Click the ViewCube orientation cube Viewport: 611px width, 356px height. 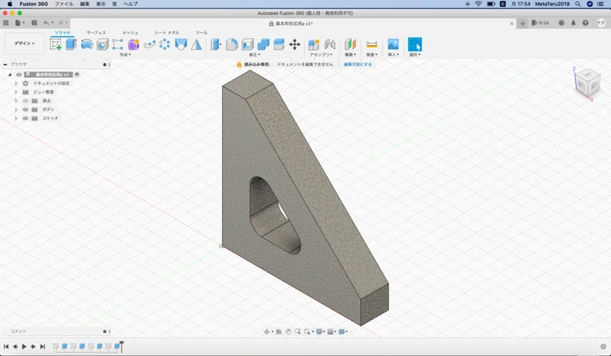[587, 84]
